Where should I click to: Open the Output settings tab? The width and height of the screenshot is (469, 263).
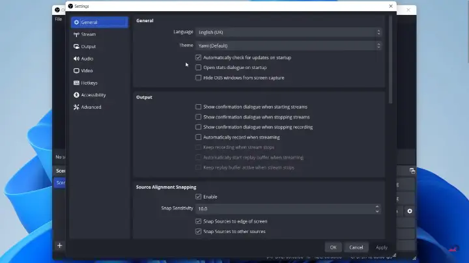coord(100,47)
